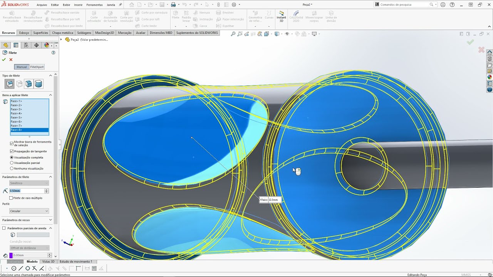Open the Filete help question-mark icon

54,53
